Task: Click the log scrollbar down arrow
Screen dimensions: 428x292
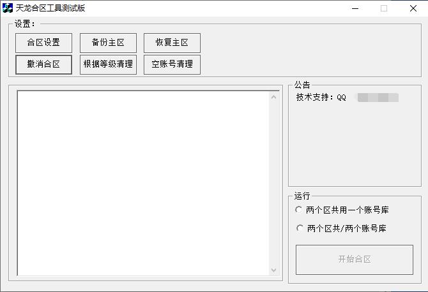Action: pos(274,270)
